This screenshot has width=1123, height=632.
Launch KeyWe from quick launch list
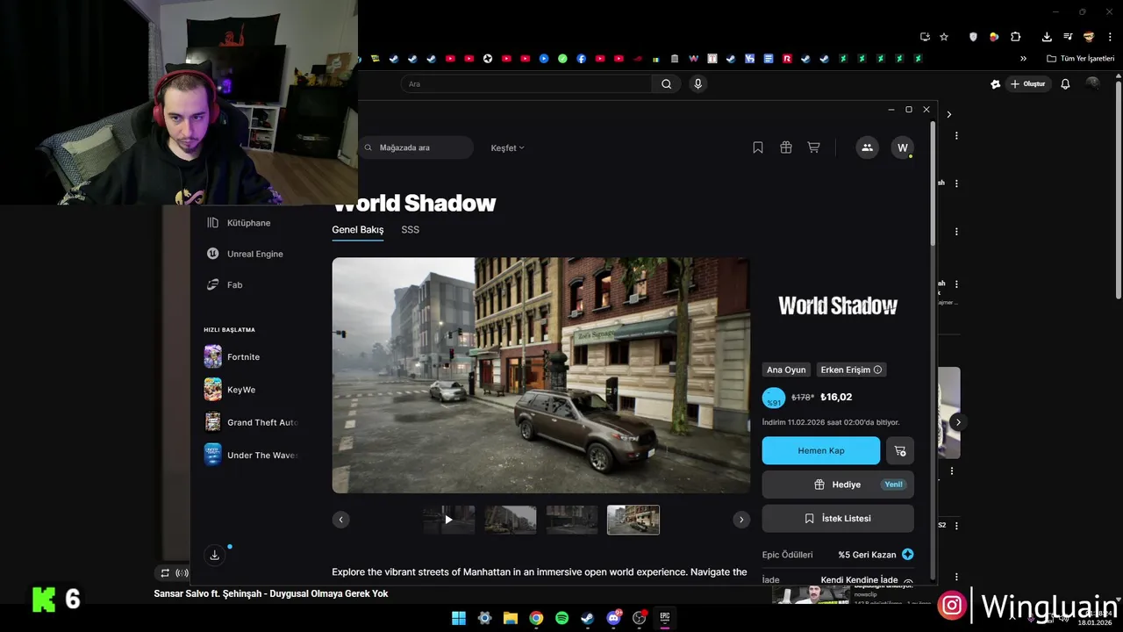(x=240, y=390)
